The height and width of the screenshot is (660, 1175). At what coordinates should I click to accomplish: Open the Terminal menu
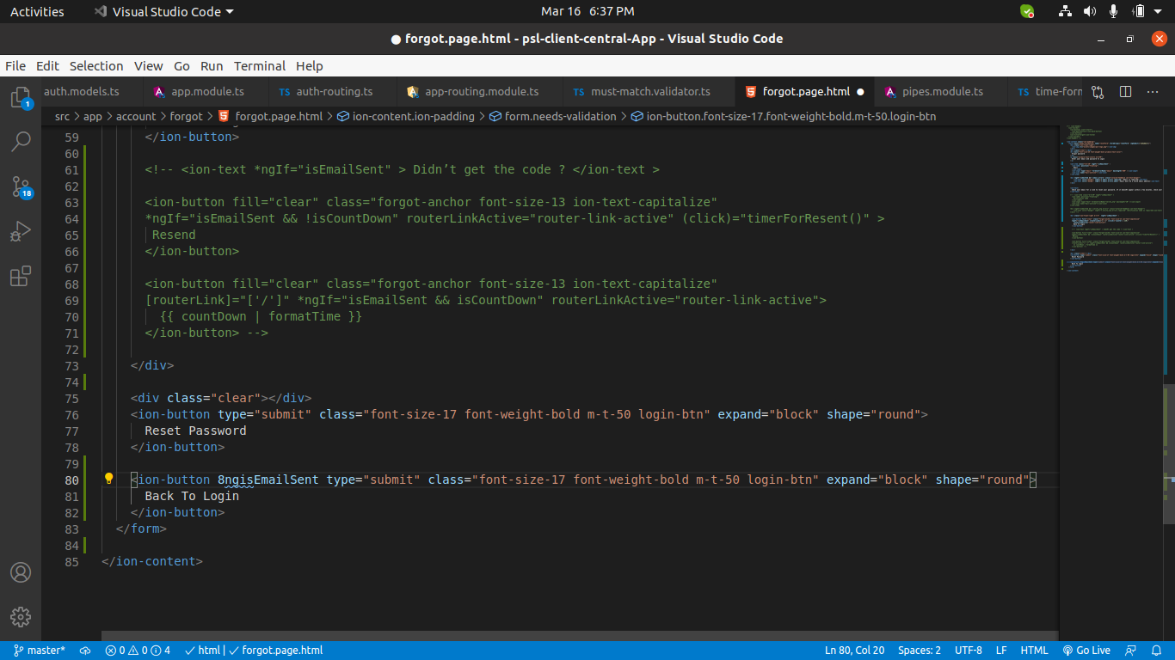[259, 66]
